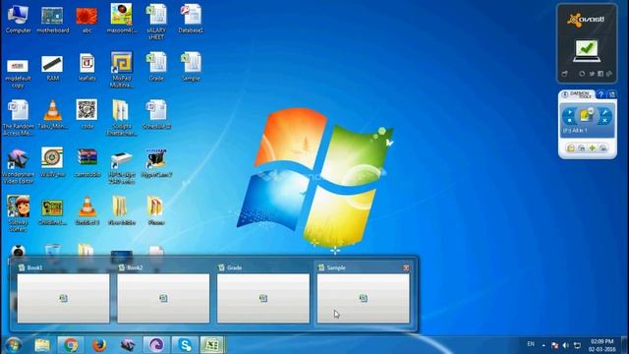This screenshot has height=354, width=629.
Task: Launch Firefox from the taskbar
Action: tap(99, 345)
